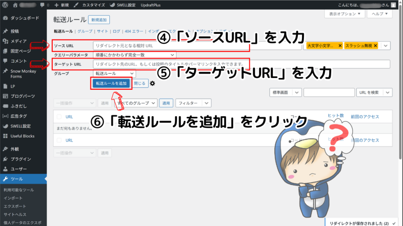Open ユーザー in the sidebar
This screenshot has width=403, height=226.
[23, 169]
